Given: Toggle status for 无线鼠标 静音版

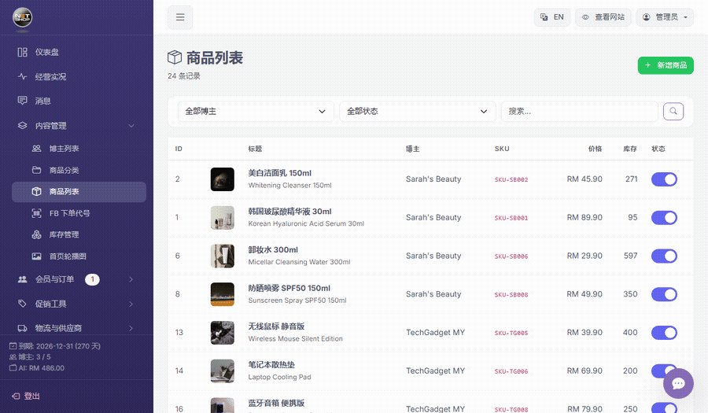Looking at the screenshot, I should click(x=664, y=333).
